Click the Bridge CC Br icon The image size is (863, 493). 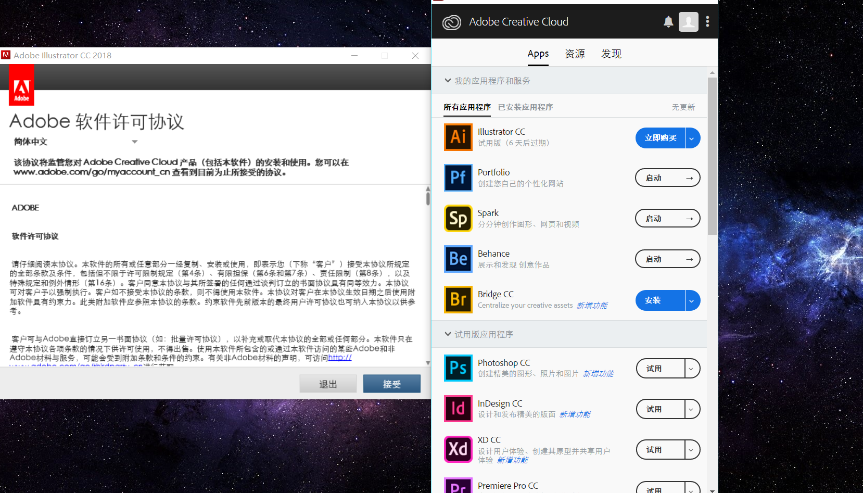point(458,299)
